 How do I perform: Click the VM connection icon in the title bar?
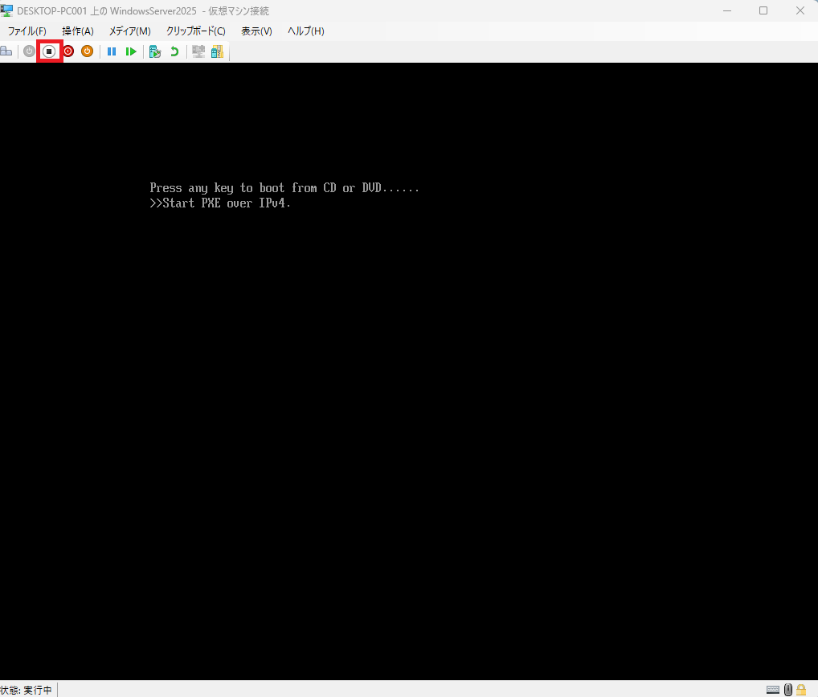(x=6, y=10)
